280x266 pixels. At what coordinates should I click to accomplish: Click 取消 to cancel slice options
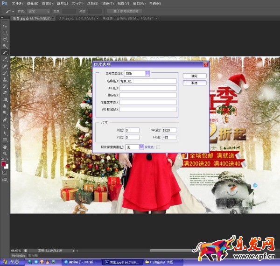click(x=195, y=83)
